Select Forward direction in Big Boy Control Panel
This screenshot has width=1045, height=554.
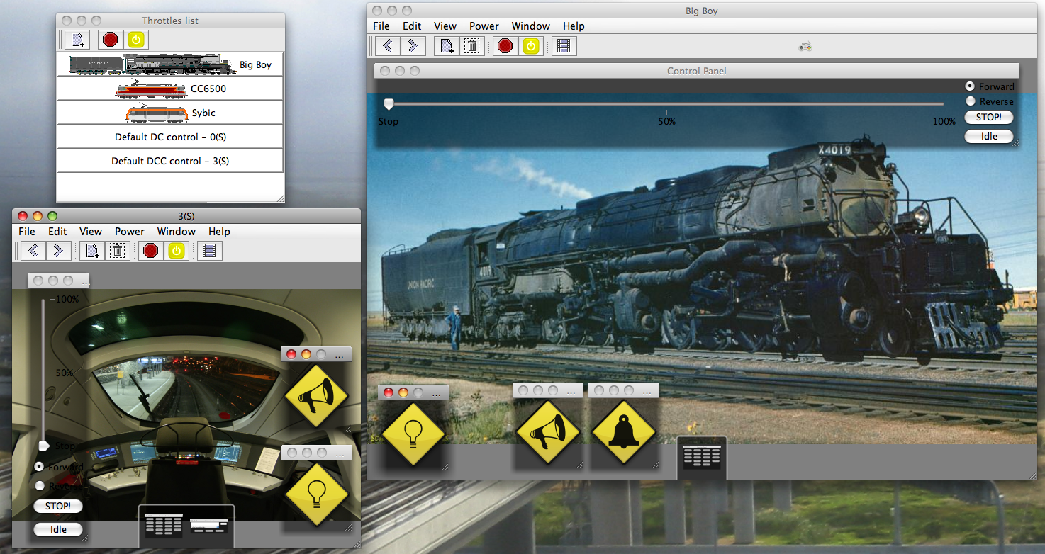971,86
